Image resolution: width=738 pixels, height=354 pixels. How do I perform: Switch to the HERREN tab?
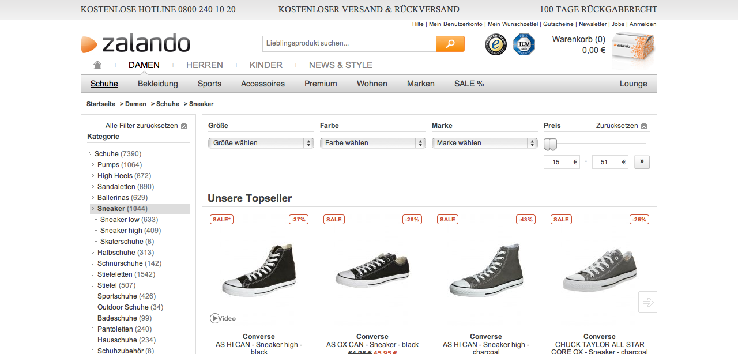coord(204,65)
